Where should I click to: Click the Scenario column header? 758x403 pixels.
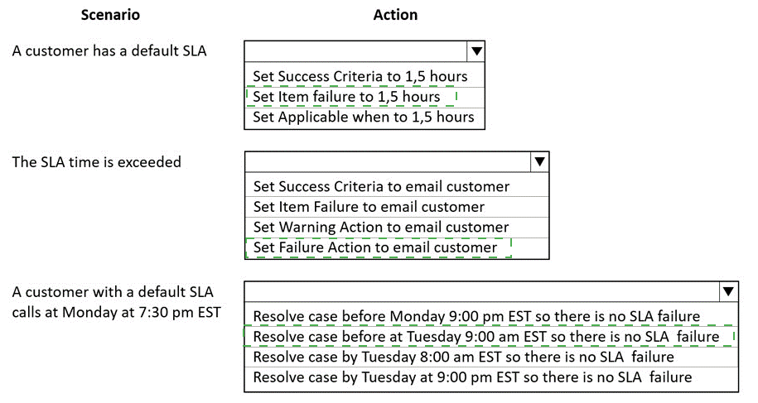110,15
